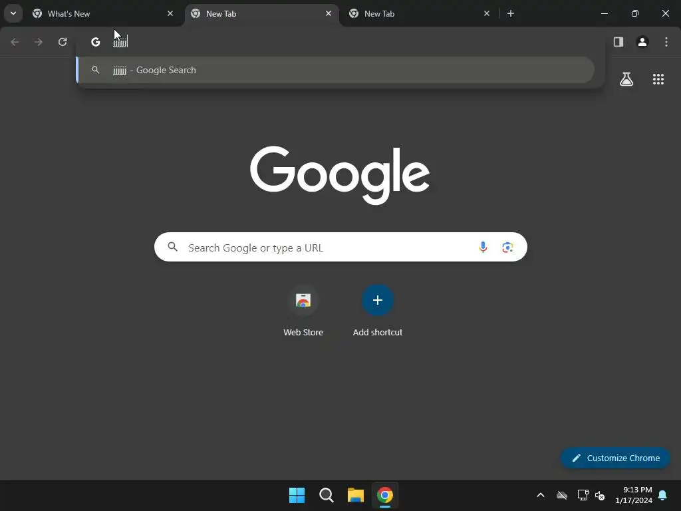This screenshot has height=511, width=681.
Task: Close the rightmost New Tab
Action: (486, 13)
